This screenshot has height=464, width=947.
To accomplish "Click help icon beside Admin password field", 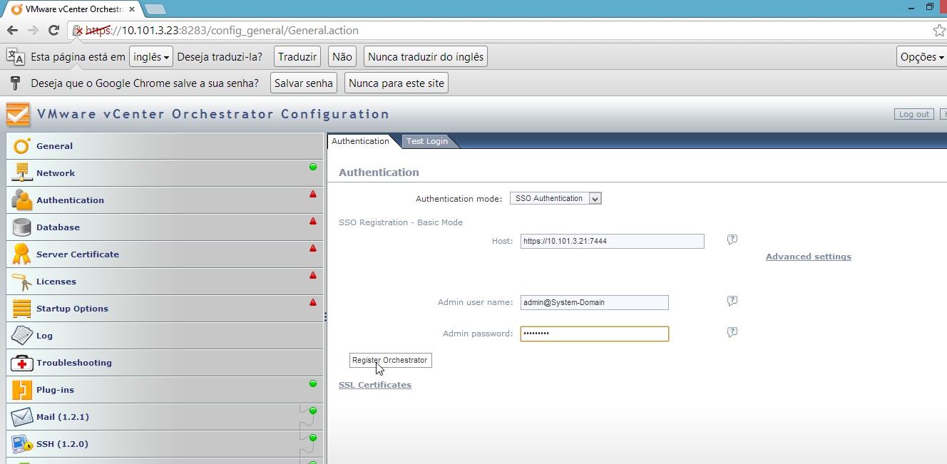I will 732,333.
